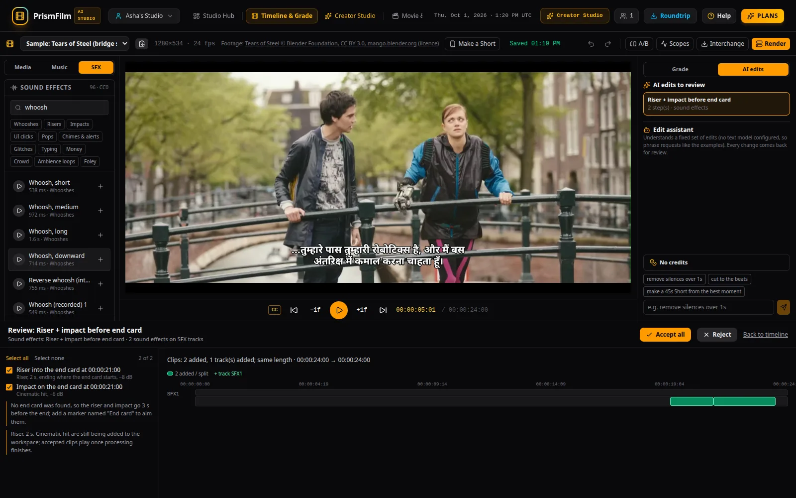Click the PrismFilm logo icon
The image size is (796, 498).
tap(20, 16)
